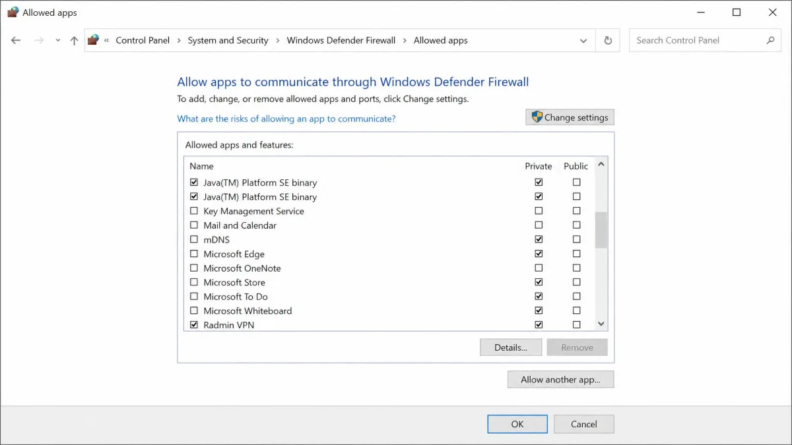The width and height of the screenshot is (792, 445).
Task: Click the Cancel button
Action: tap(584, 424)
